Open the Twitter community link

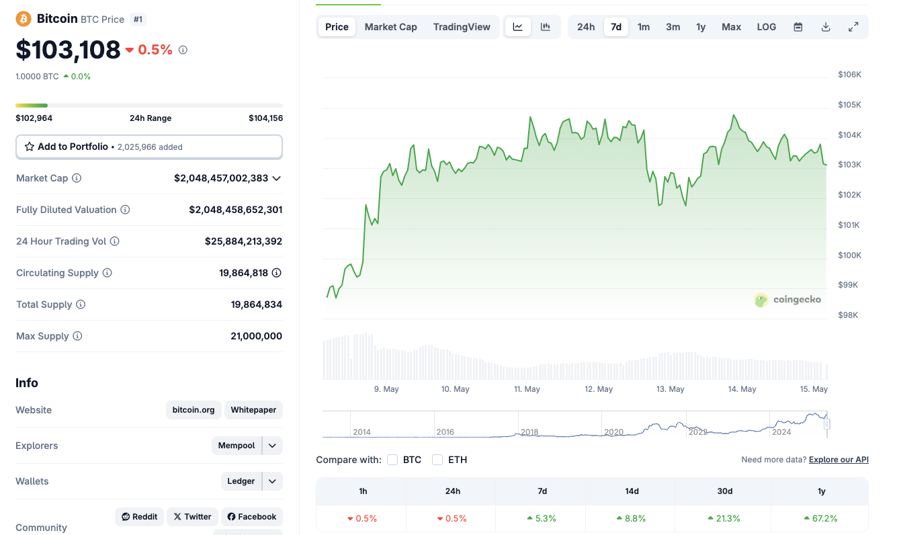(x=192, y=517)
